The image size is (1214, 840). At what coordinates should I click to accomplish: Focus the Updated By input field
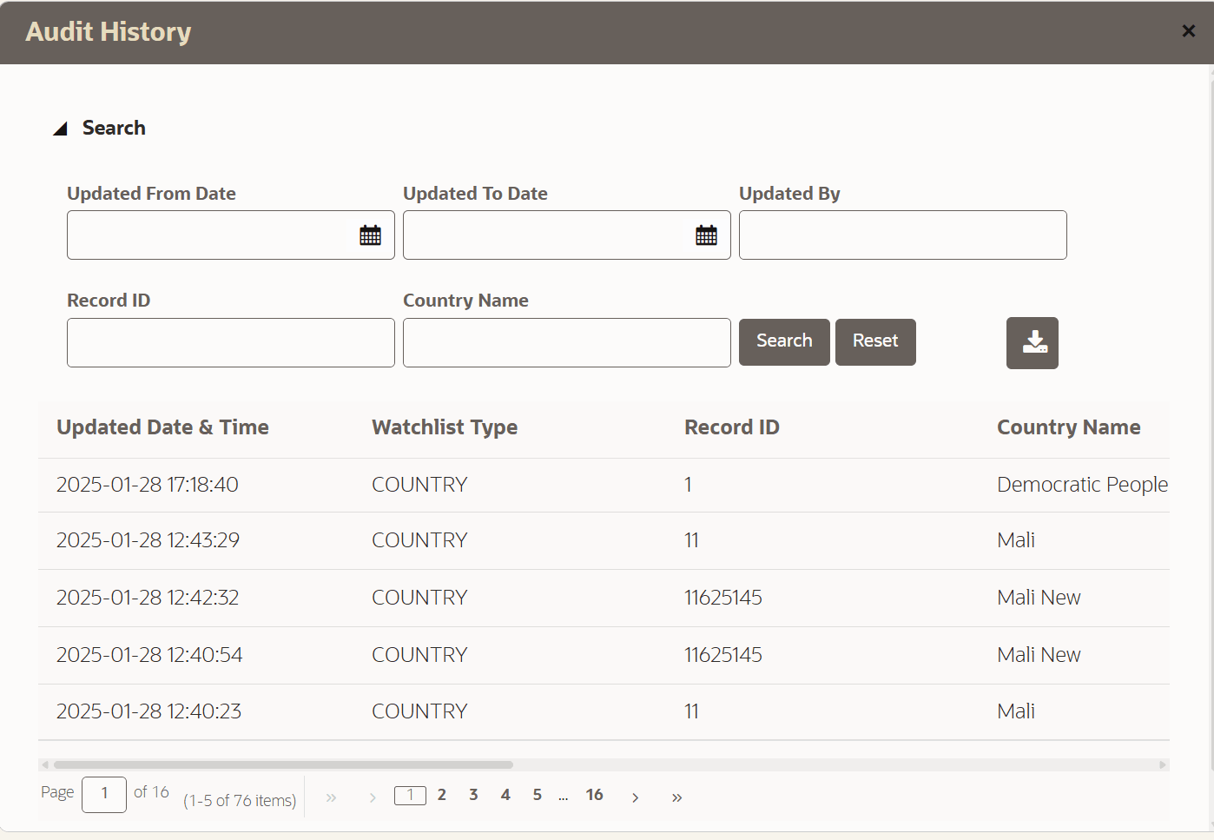click(x=903, y=235)
